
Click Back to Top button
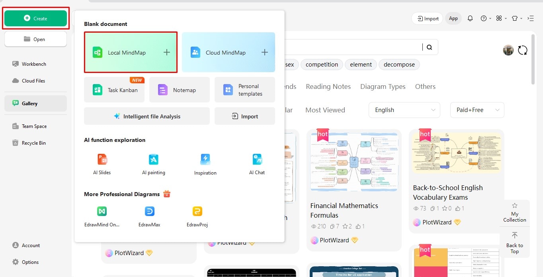[x=514, y=242]
